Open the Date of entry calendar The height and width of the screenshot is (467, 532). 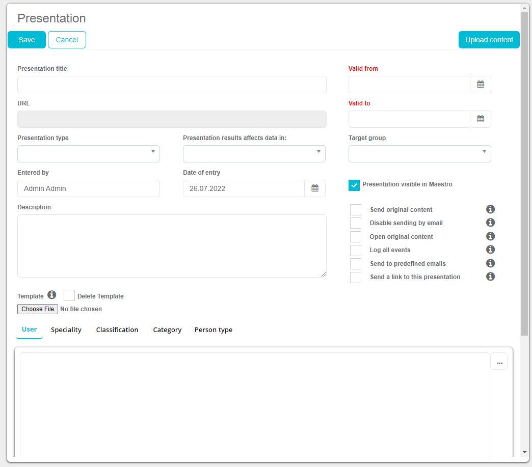coord(315,188)
